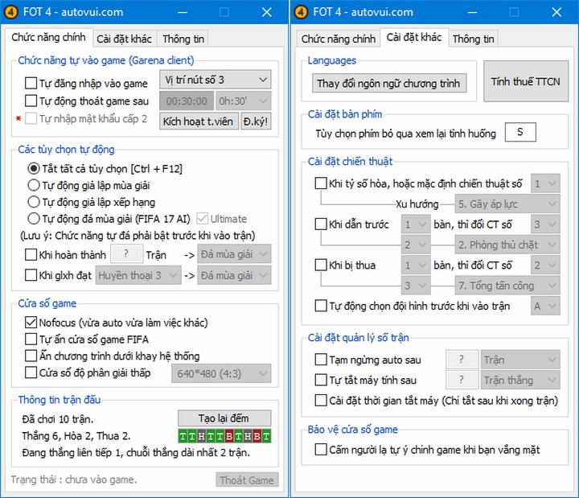Select Cài đặt khác tab in right window

(x=414, y=37)
